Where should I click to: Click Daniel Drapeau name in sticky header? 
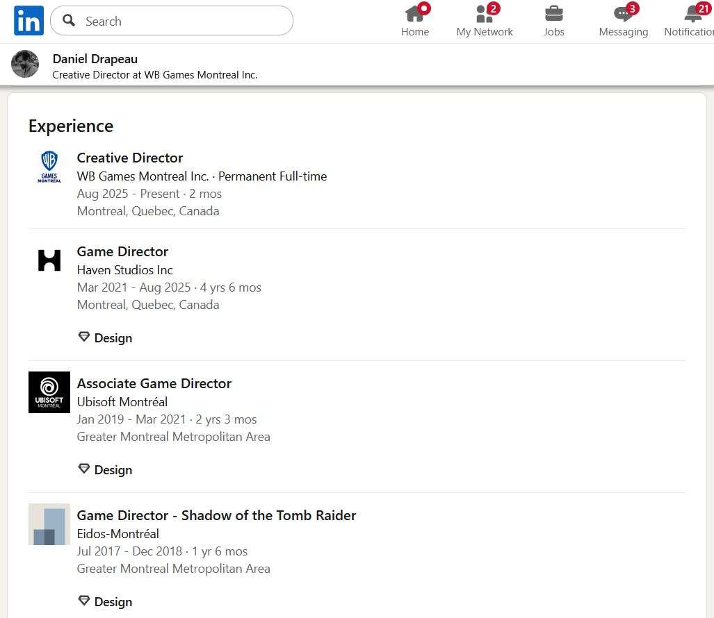point(95,59)
